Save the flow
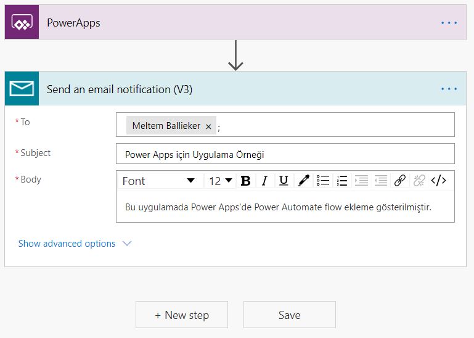Viewport: 474px width, 338px height. click(x=289, y=315)
